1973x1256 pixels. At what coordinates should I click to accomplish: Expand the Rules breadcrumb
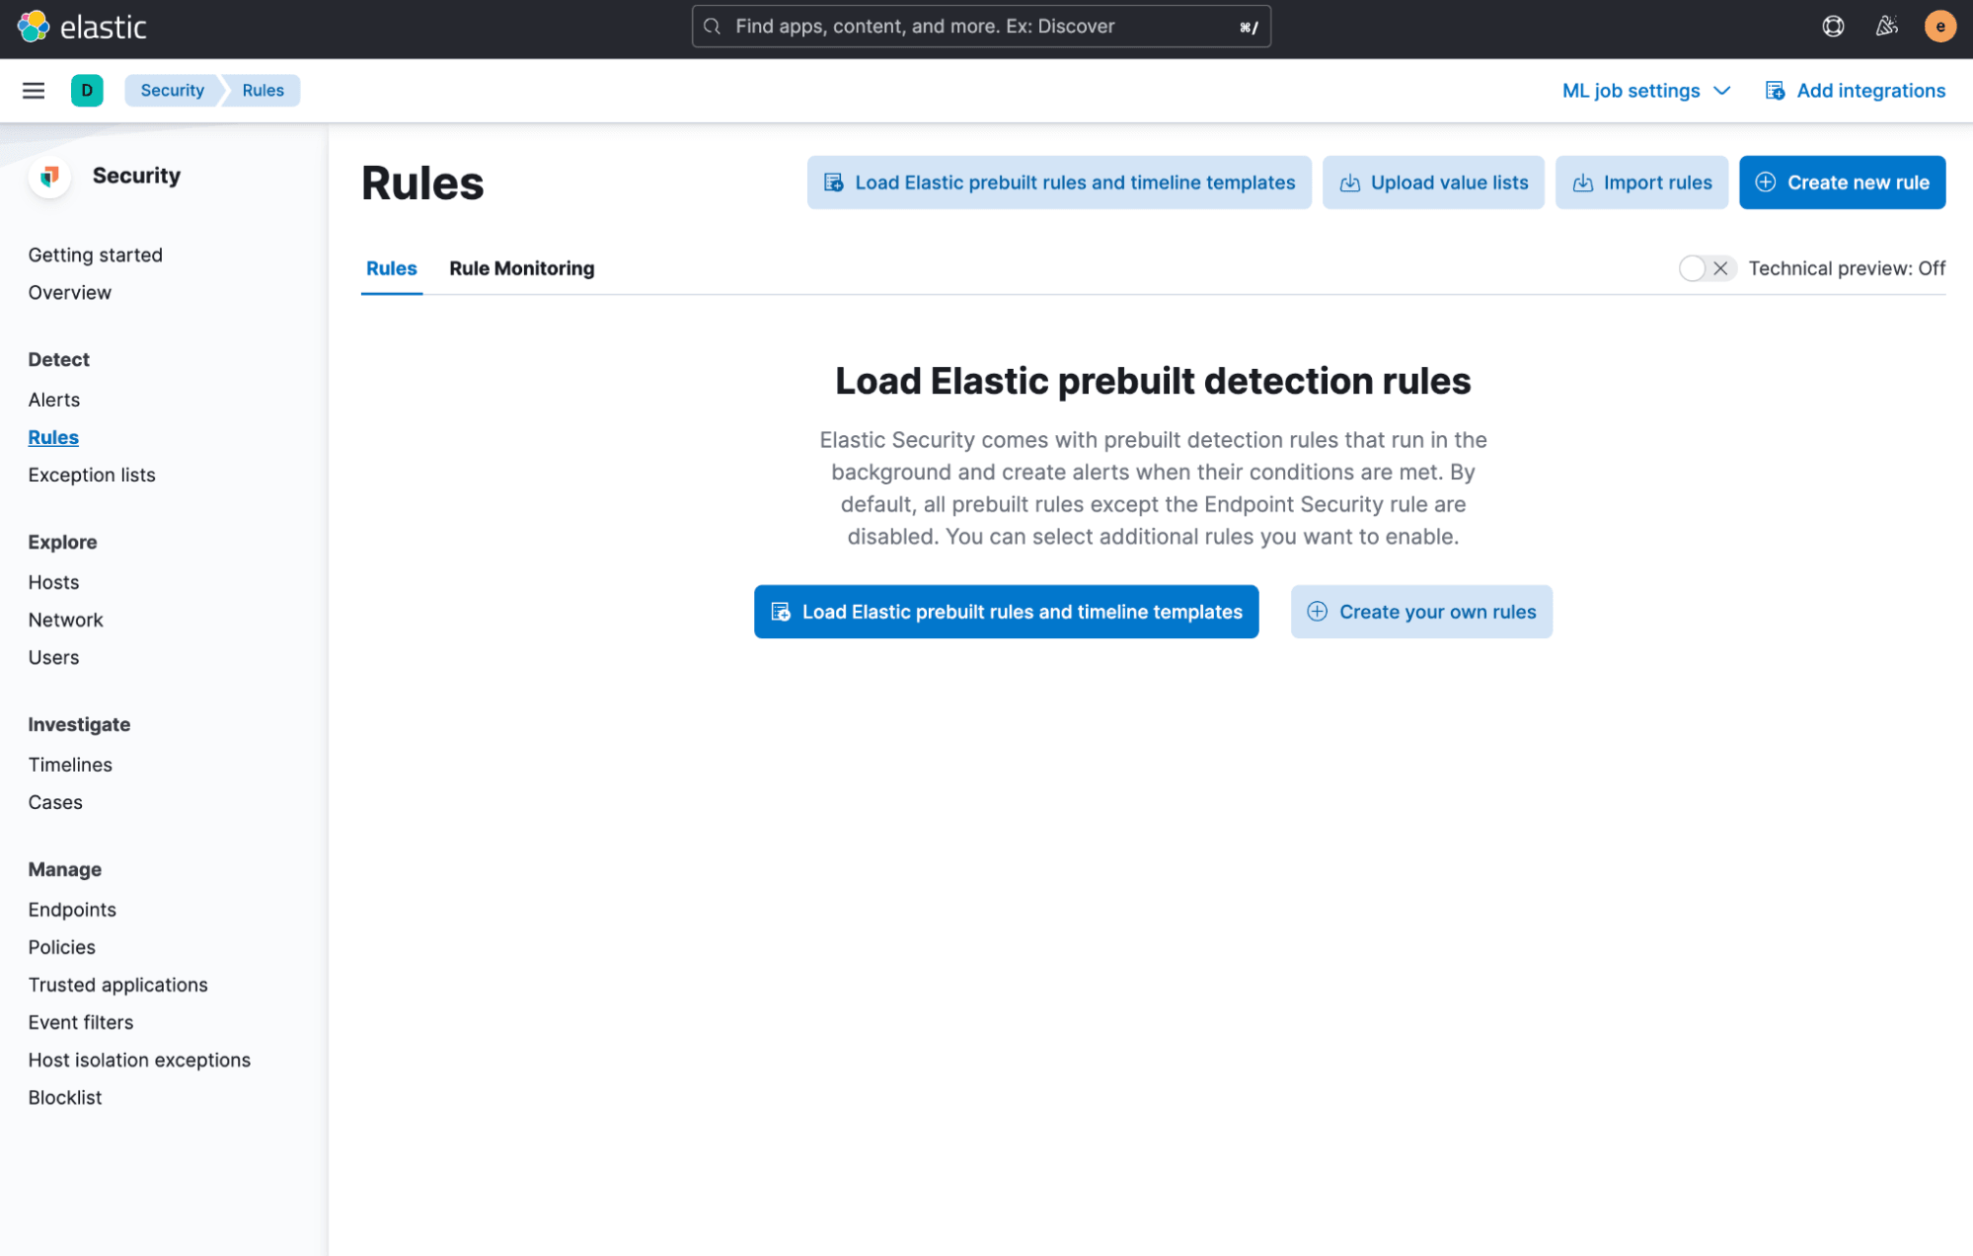(262, 90)
